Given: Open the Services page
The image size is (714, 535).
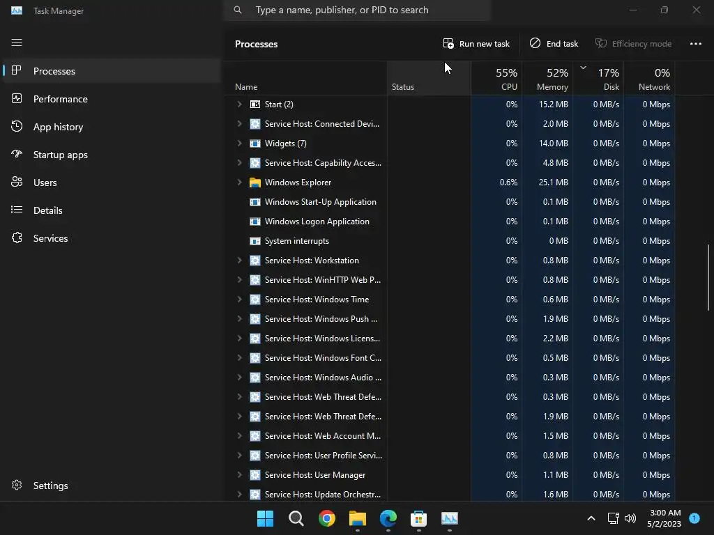Looking at the screenshot, I should (x=111, y=238).
